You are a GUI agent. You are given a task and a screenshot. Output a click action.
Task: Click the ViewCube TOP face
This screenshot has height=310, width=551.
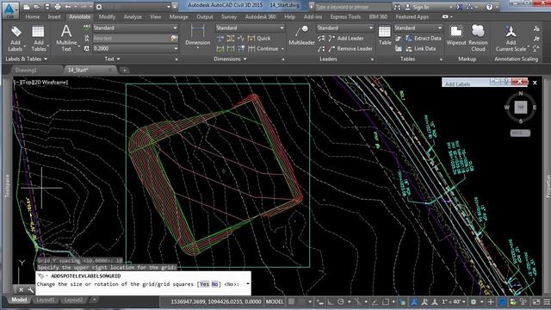[x=520, y=107]
